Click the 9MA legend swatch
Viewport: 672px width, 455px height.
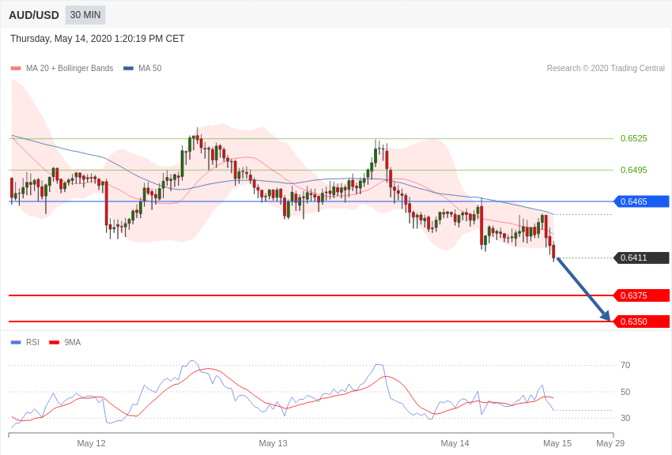click(x=54, y=342)
